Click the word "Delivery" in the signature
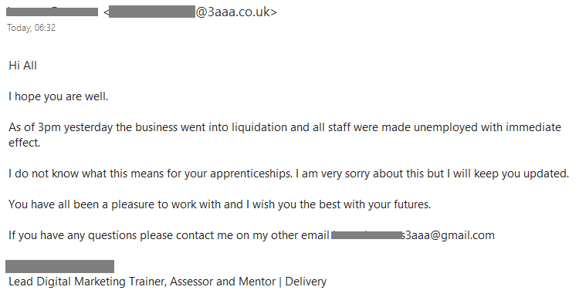Viewport: 579px width, 307px height. [x=306, y=282]
